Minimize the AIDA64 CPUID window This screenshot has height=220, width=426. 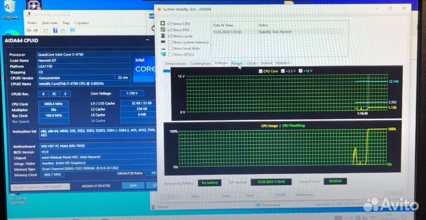pyautogui.click(x=147, y=40)
